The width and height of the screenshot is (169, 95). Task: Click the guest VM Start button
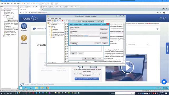coord(21,88)
